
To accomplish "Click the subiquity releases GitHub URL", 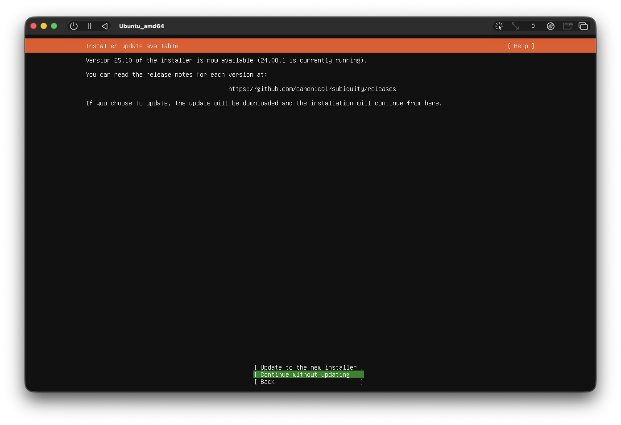I will 312,89.
